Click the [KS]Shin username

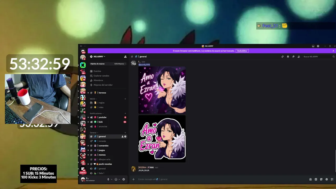(x=142, y=167)
